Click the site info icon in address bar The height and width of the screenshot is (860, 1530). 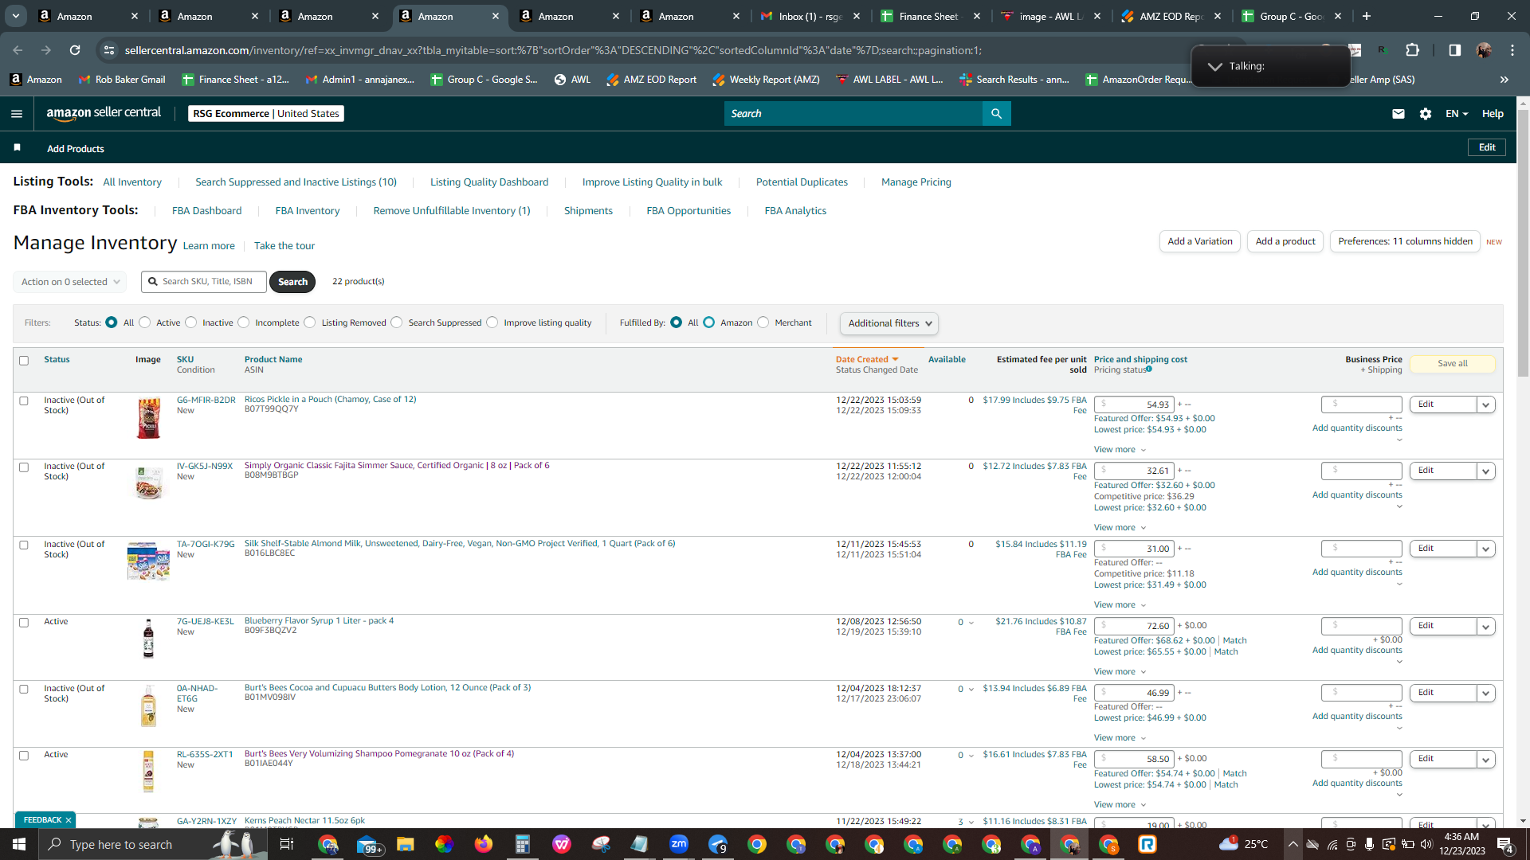tap(109, 50)
